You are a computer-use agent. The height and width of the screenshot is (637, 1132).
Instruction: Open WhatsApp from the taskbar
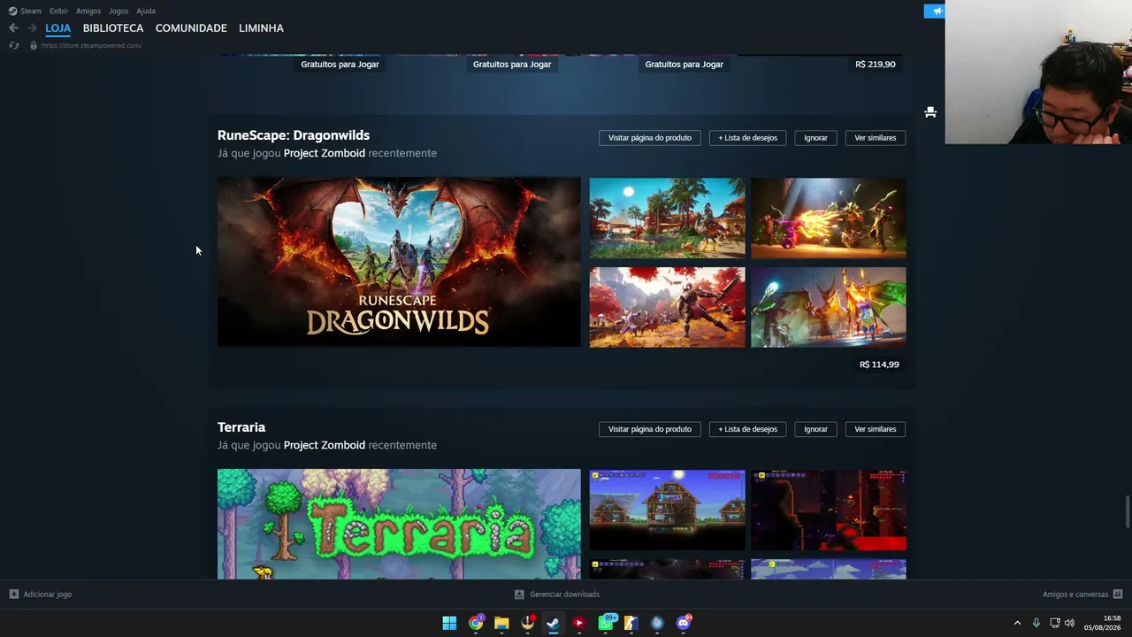click(x=606, y=623)
